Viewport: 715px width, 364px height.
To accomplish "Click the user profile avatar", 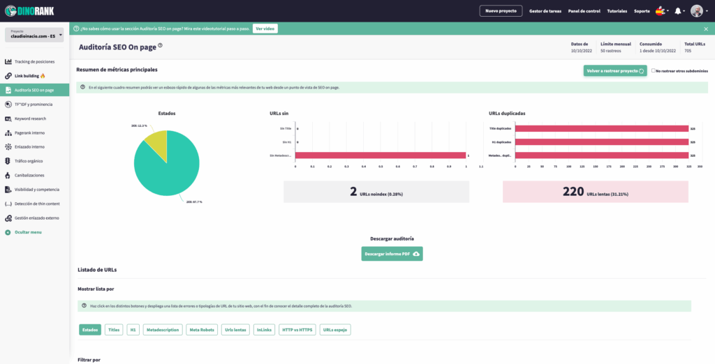I will click(696, 11).
